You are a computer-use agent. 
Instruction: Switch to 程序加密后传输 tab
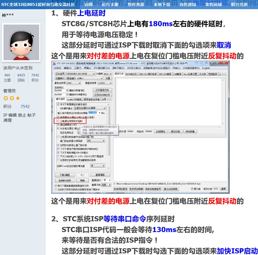point(92,99)
